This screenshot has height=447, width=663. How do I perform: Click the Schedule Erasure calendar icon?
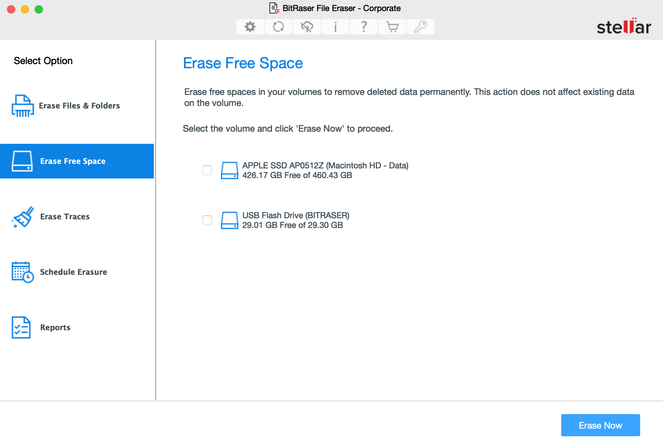tap(23, 272)
